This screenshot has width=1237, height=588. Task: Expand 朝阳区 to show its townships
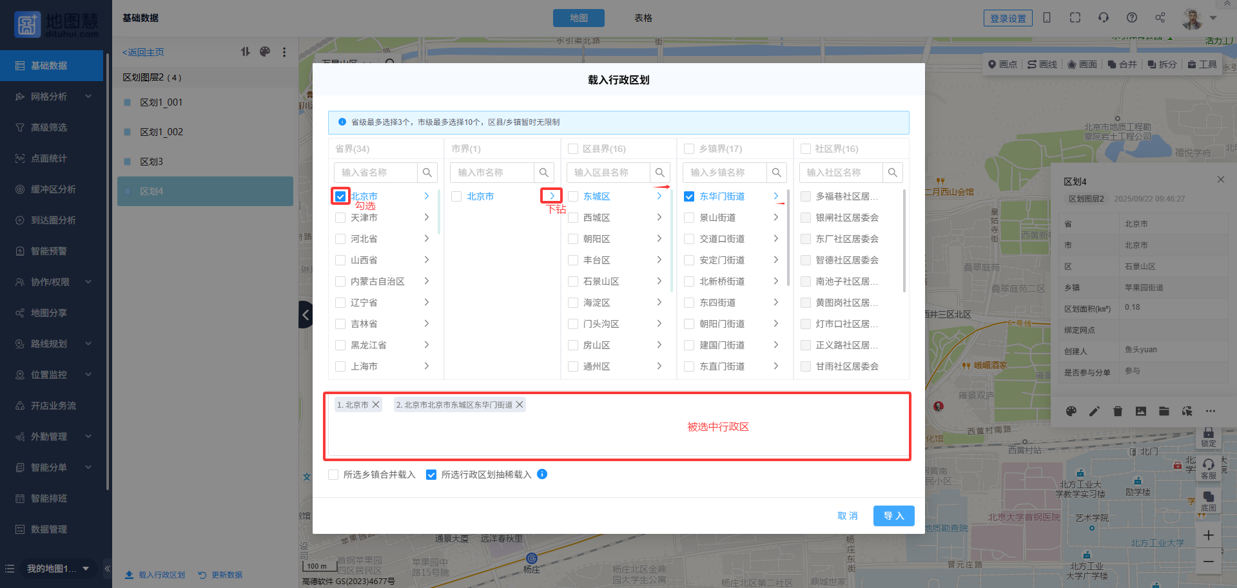point(659,239)
